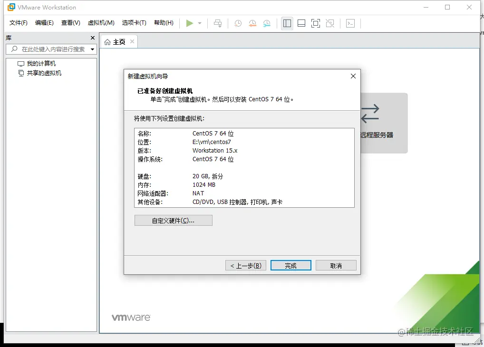Open the 编辑(E) menu
484x347 pixels.
click(44, 23)
